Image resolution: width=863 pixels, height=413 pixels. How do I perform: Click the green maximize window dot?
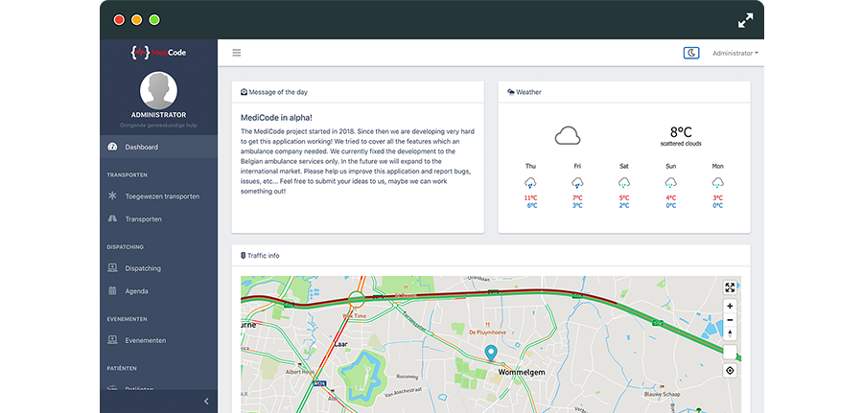pos(154,20)
